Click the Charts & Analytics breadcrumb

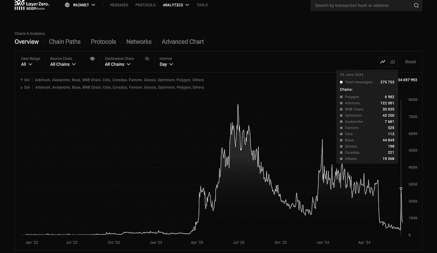[x=30, y=34]
